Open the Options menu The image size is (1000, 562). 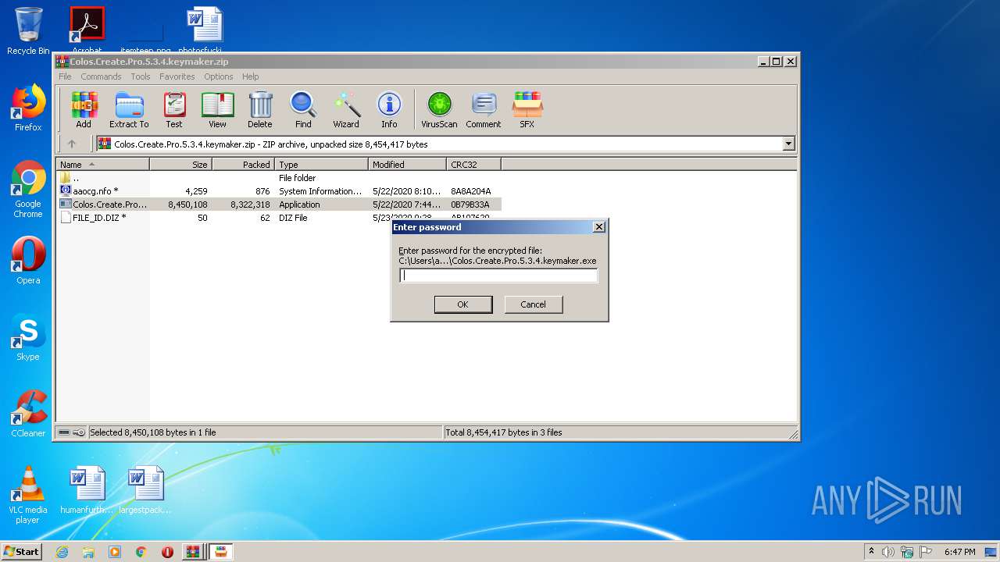point(219,76)
